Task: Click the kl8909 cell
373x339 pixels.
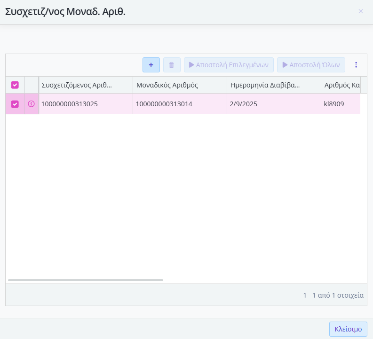Action: coord(334,104)
